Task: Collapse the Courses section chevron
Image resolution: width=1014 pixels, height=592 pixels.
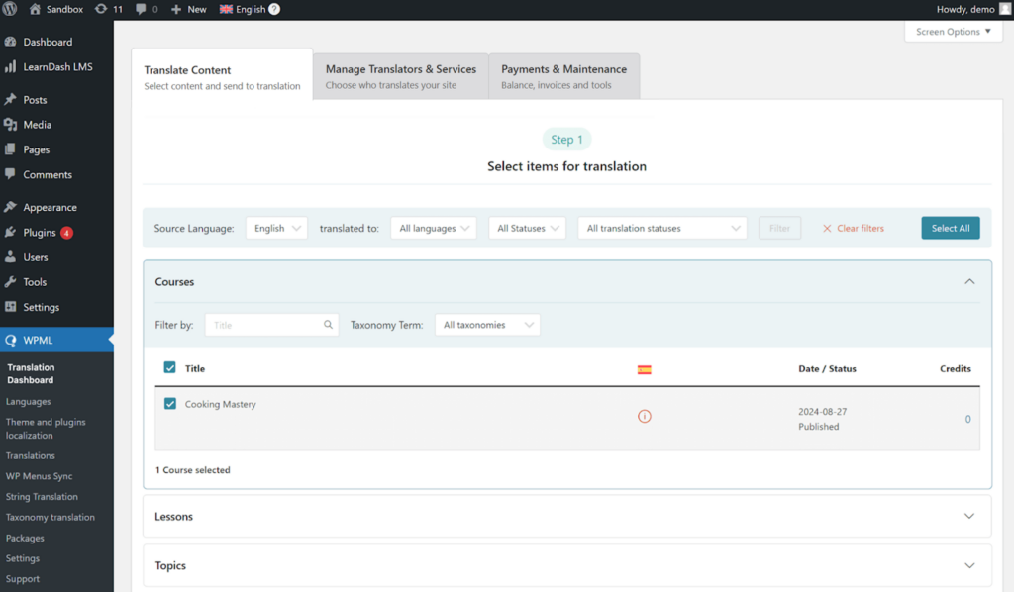Action: 969,281
